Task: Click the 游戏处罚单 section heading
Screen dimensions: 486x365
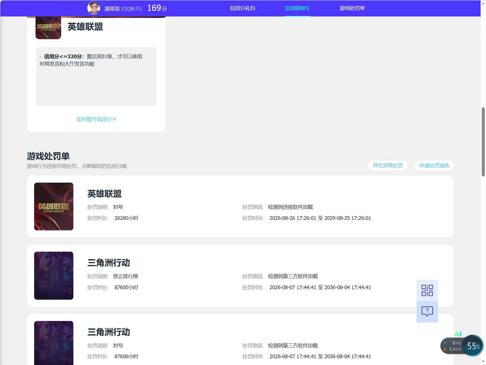Action: (48, 156)
